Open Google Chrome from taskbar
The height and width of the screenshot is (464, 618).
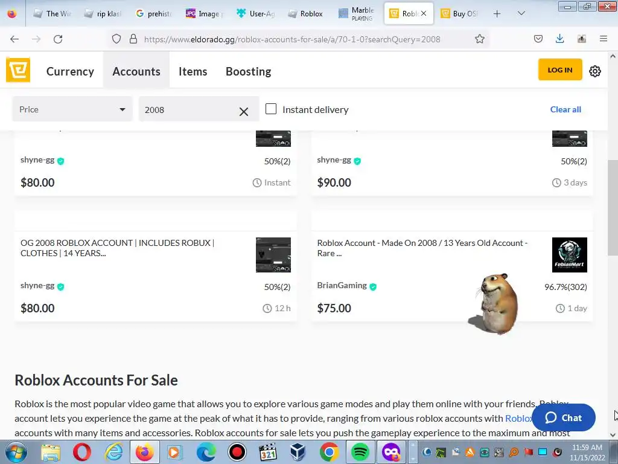(x=329, y=452)
